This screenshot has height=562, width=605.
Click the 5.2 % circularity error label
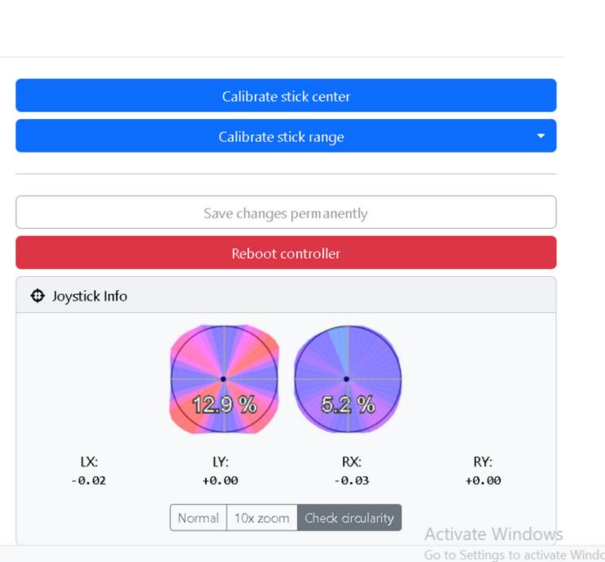coord(348,404)
